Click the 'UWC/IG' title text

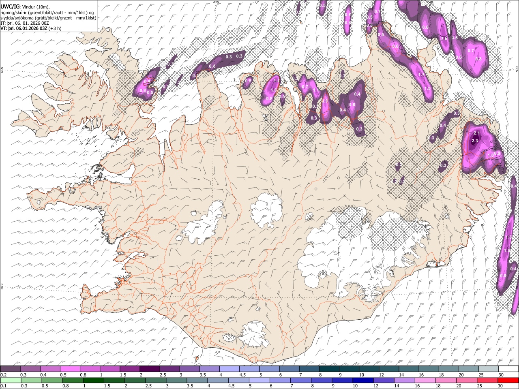9,6
